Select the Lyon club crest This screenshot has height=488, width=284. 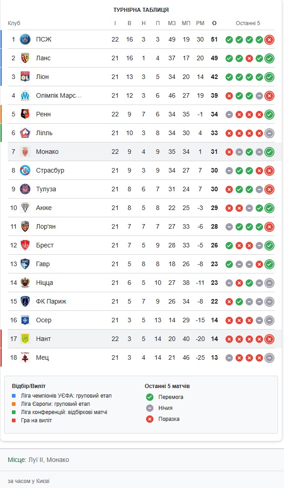(25, 77)
